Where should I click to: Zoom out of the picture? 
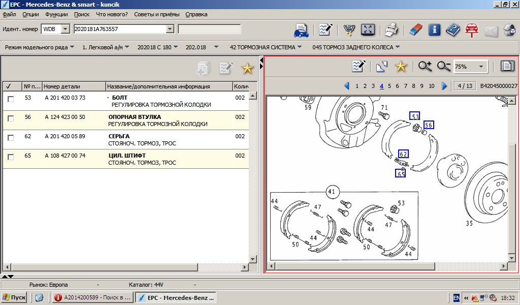[x=444, y=67]
